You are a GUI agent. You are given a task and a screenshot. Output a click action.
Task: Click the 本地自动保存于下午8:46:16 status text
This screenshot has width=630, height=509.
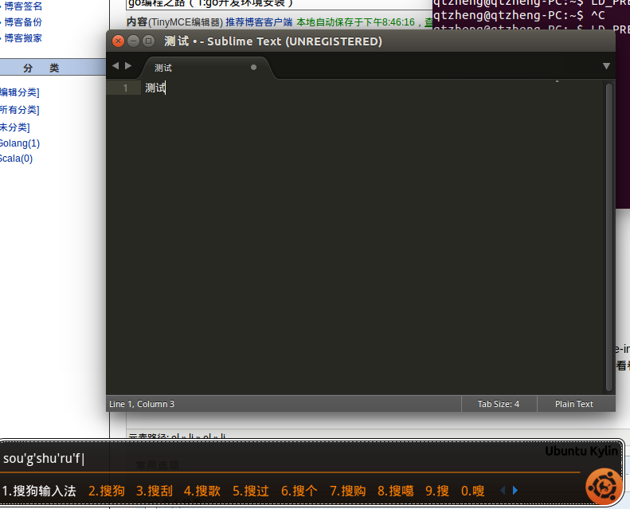[x=355, y=22]
